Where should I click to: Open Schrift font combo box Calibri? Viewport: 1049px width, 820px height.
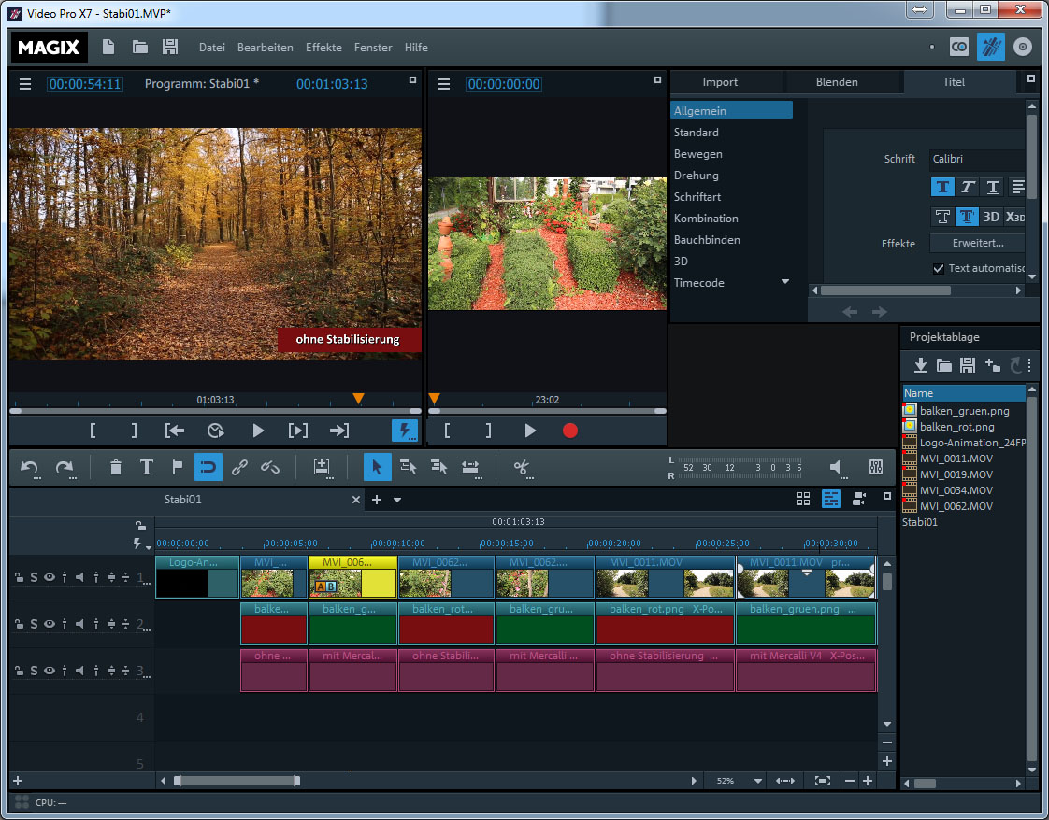[978, 159]
